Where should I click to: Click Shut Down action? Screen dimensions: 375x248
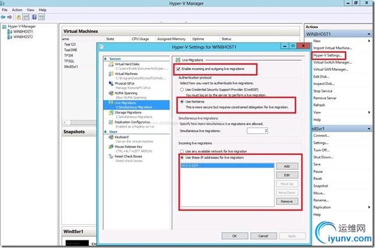(x=323, y=157)
